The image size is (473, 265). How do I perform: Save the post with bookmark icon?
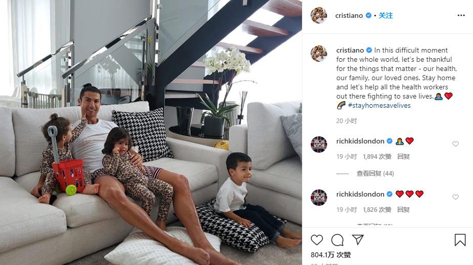click(x=460, y=240)
